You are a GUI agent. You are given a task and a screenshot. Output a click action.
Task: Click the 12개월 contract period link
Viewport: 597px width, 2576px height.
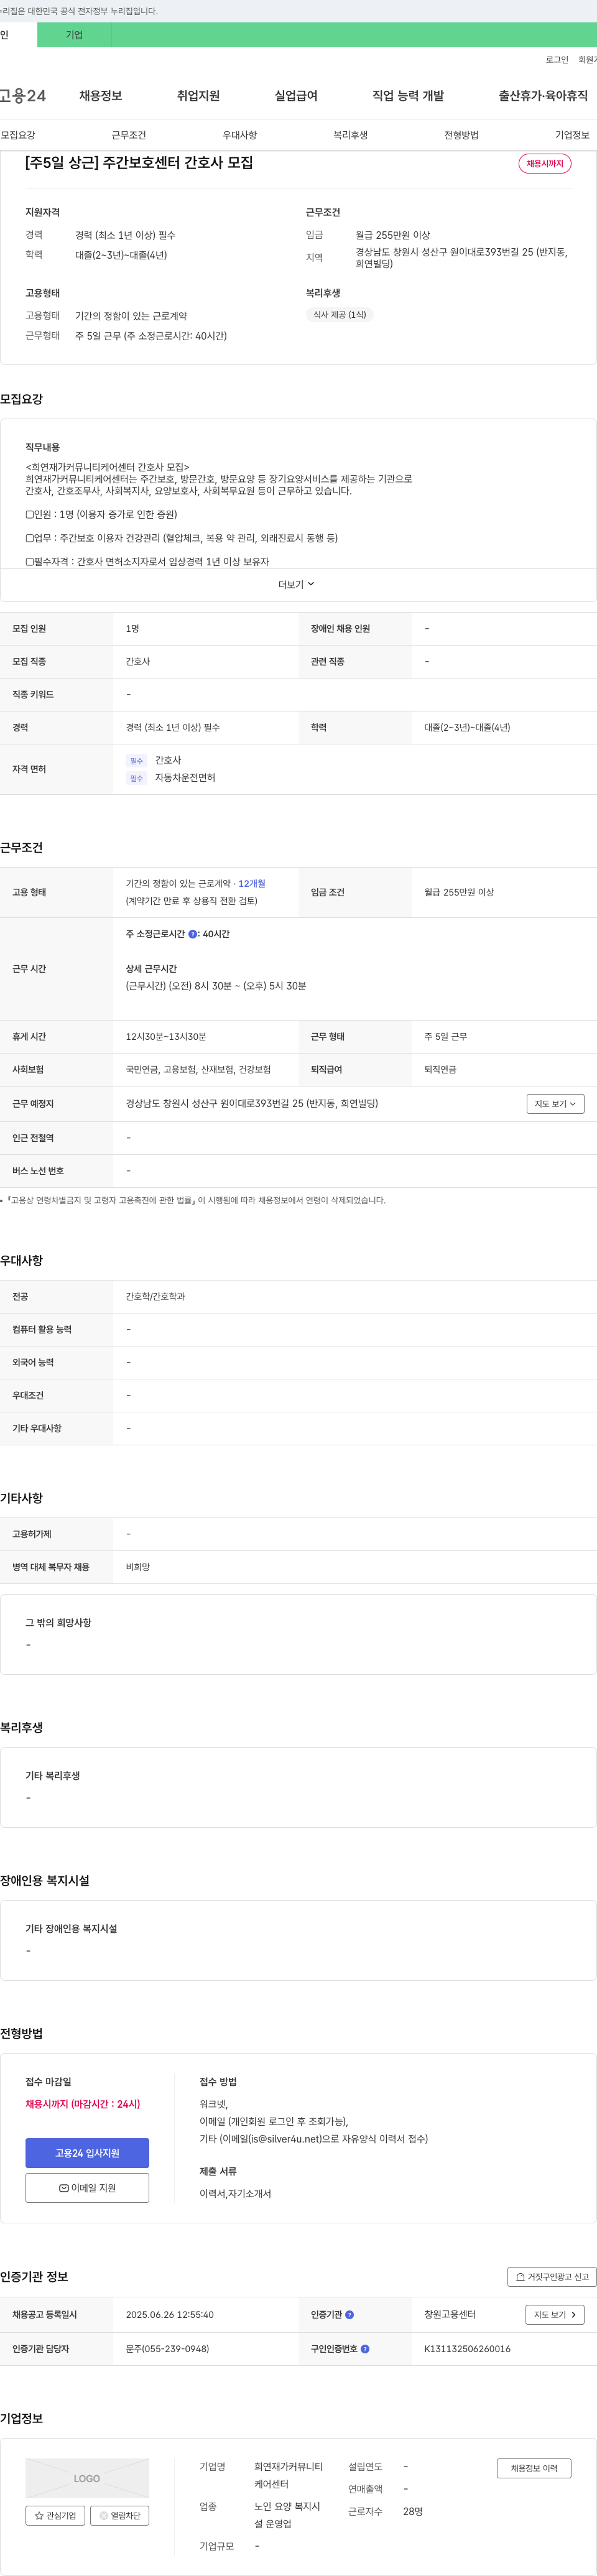pyautogui.click(x=252, y=884)
